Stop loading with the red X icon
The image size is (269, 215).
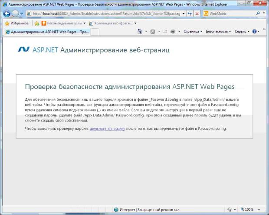point(197,13)
